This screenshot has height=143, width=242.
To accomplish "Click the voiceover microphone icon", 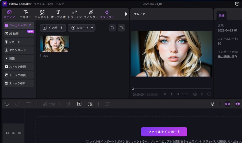I will click(x=212, y=104).
